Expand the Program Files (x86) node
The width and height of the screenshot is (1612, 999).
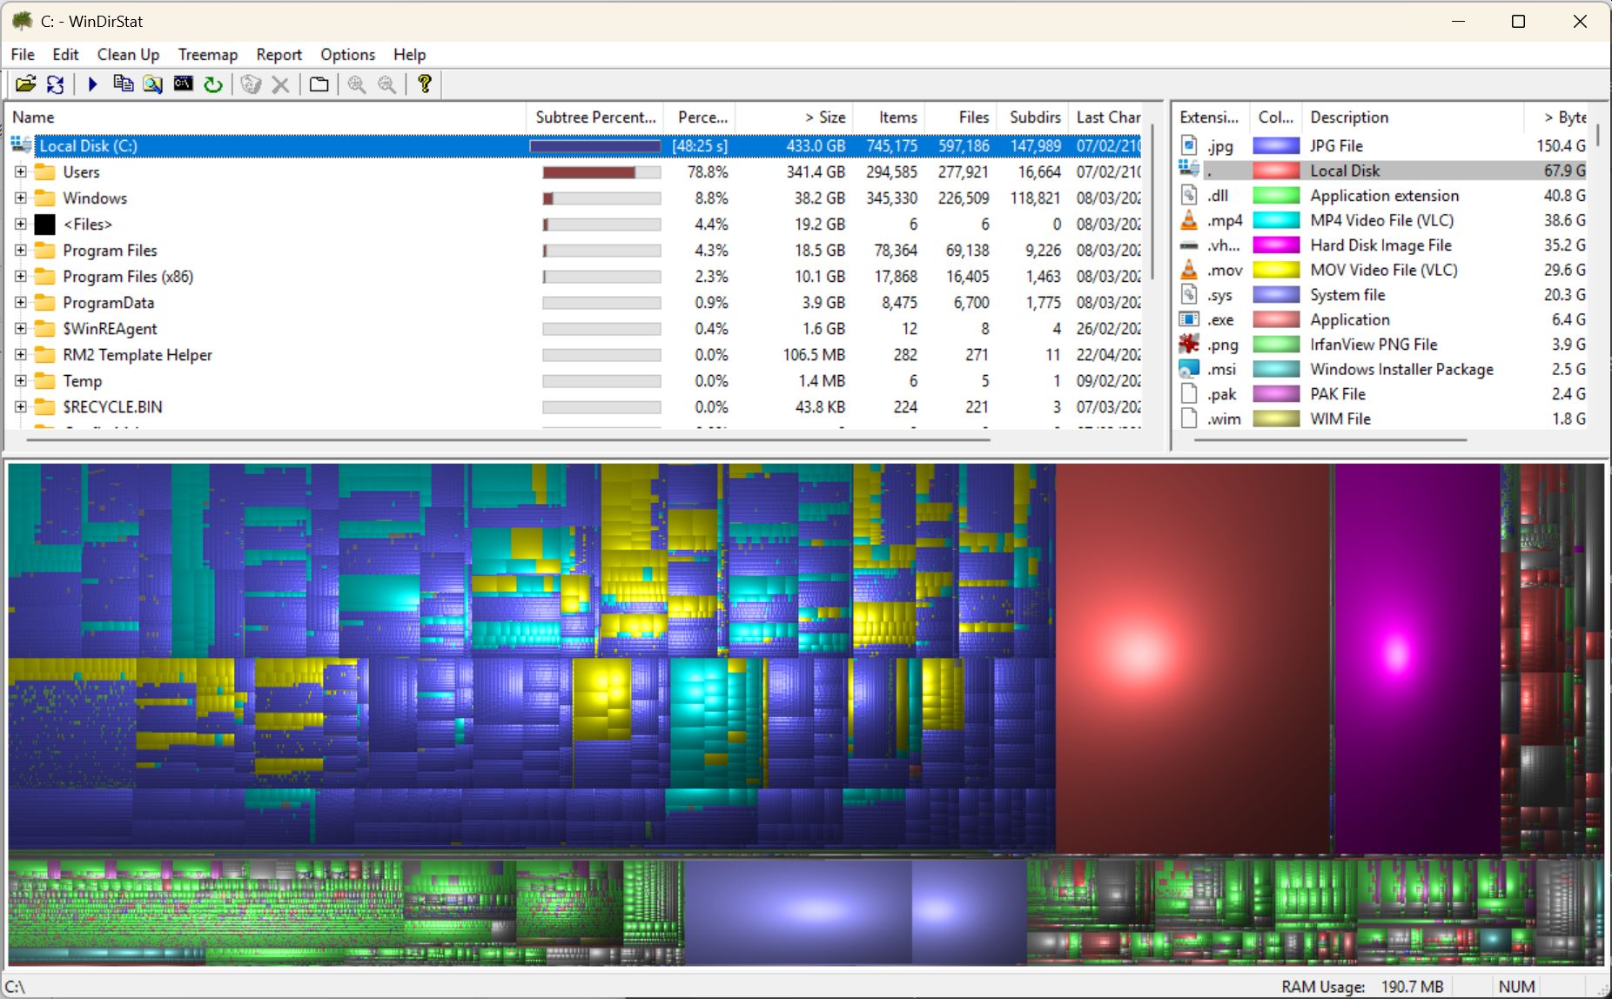pos(21,277)
